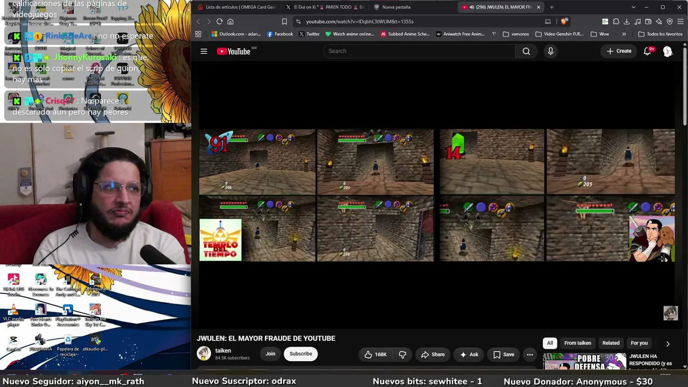The height and width of the screenshot is (387, 688).
Task: Open the browser main menu
Action: [x=680, y=21]
